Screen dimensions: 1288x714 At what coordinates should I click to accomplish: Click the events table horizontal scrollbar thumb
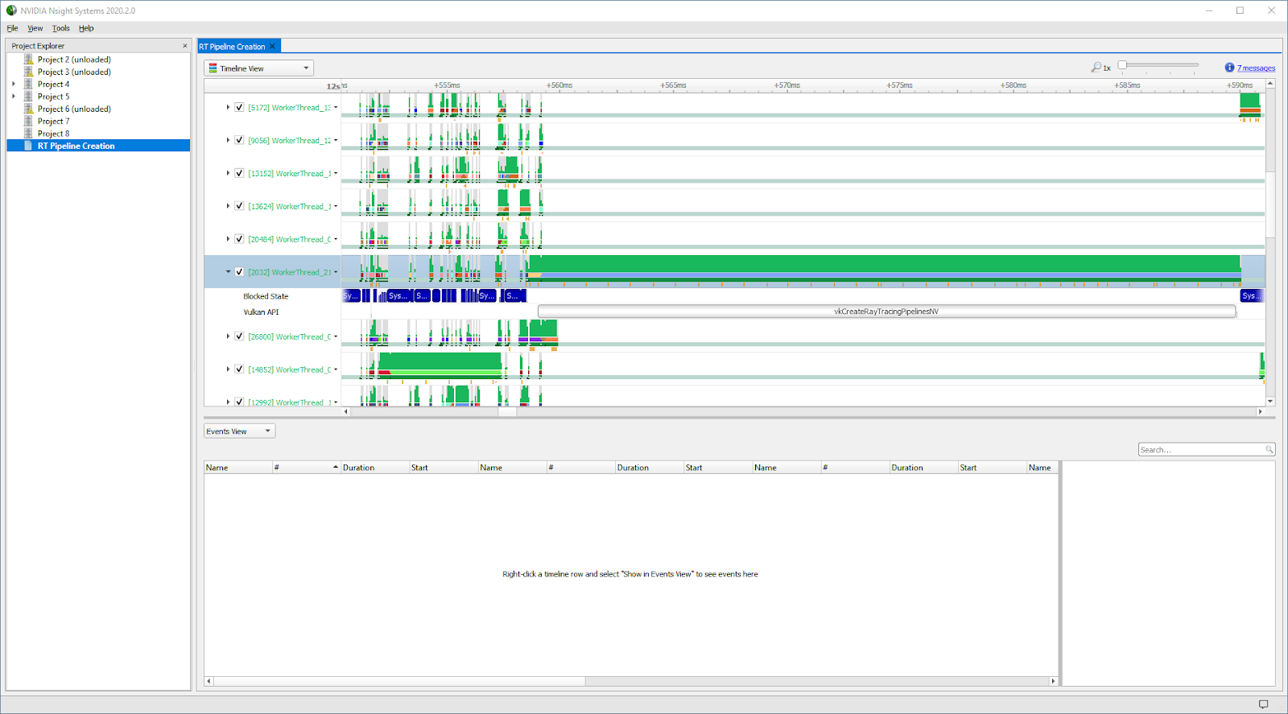[x=399, y=681]
